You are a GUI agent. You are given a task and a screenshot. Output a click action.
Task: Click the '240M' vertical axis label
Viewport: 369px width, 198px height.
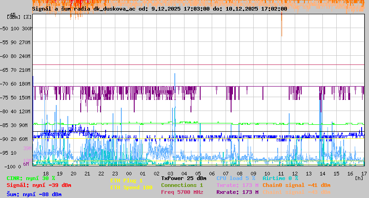pos(25,56)
